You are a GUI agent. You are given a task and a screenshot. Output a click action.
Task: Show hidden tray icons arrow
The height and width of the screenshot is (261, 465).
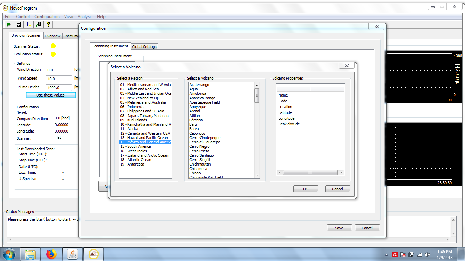pos(386,255)
